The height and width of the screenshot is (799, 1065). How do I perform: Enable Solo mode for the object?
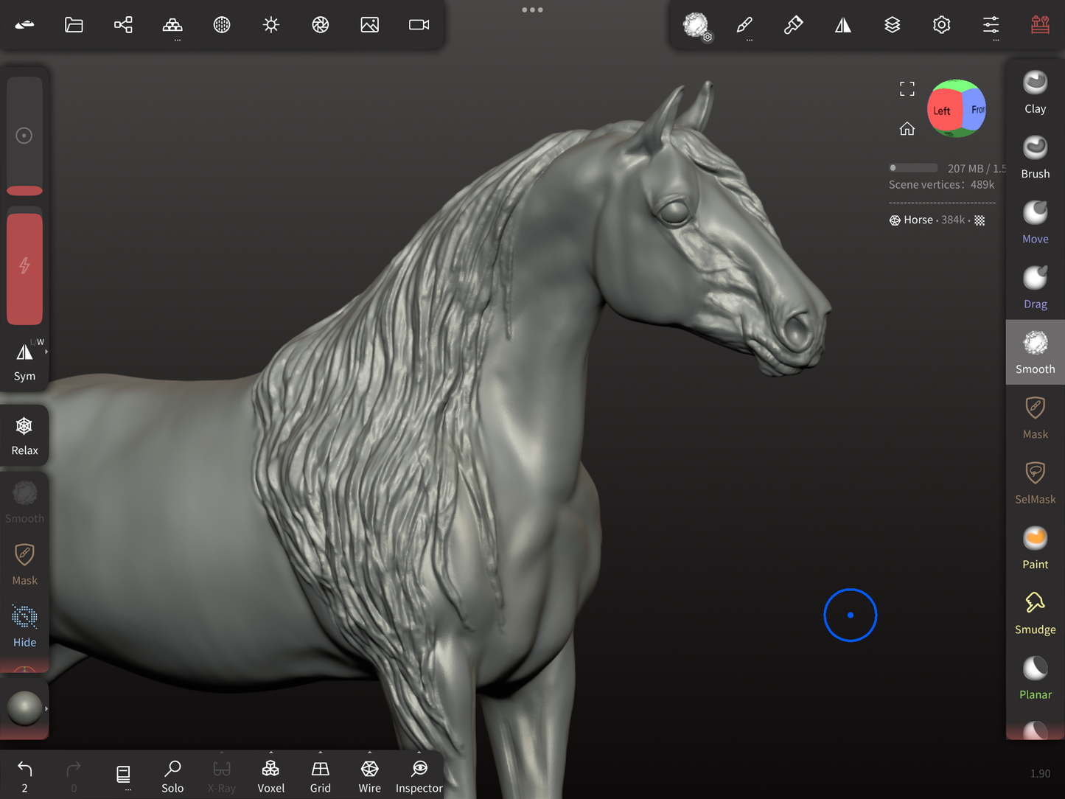coord(172,776)
